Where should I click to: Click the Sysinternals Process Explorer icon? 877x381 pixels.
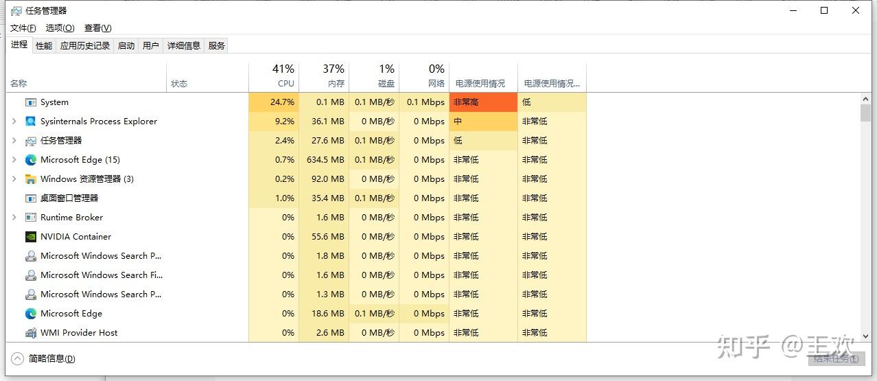click(30, 122)
